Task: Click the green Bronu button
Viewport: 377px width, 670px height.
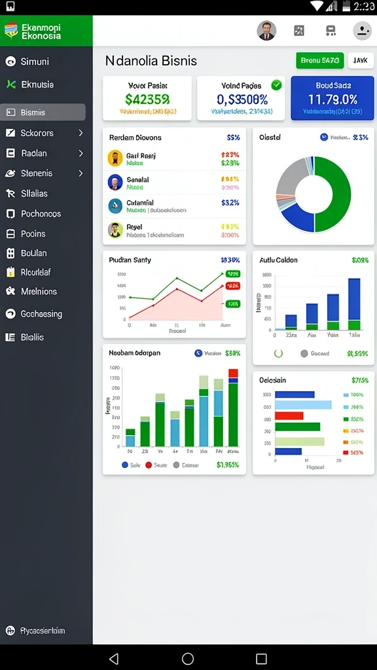Action: (x=319, y=61)
